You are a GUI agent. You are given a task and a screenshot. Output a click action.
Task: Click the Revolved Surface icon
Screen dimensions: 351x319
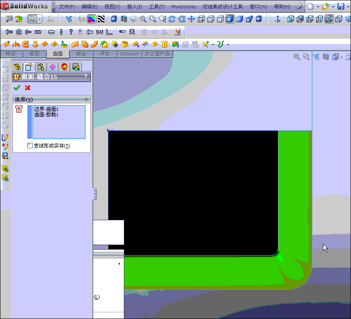(16, 44)
